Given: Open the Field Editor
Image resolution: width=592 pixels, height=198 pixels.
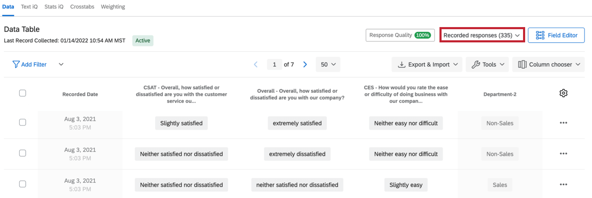Looking at the screenshot, I should click(x=556, y=35).
